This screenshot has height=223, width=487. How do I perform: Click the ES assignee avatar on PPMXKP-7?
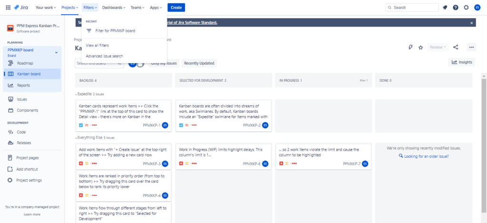click(365, 164)
